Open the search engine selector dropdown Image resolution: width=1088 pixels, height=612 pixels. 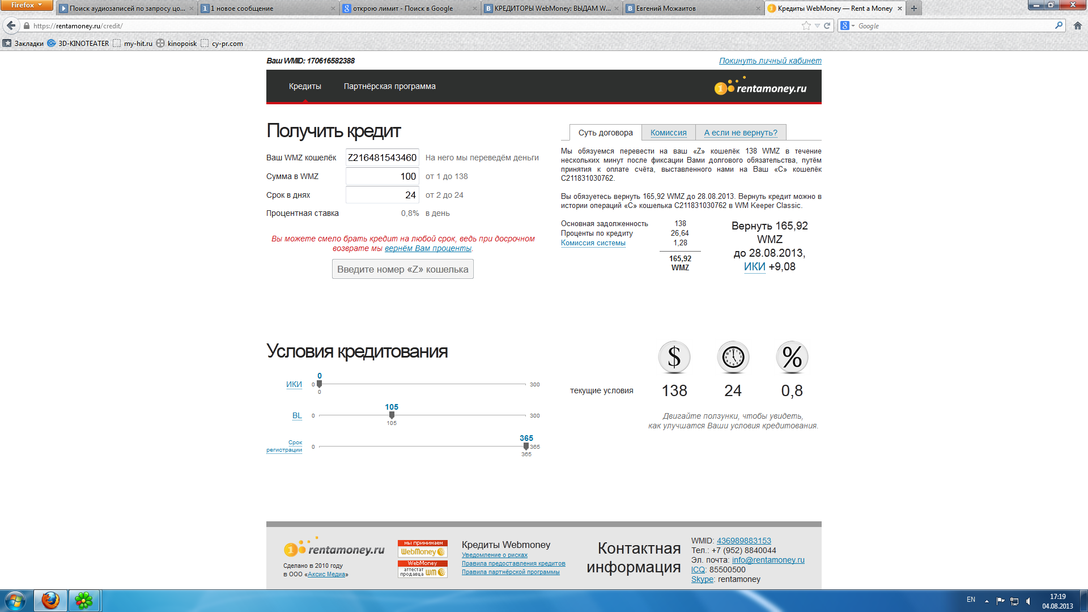tap(848, 25)
